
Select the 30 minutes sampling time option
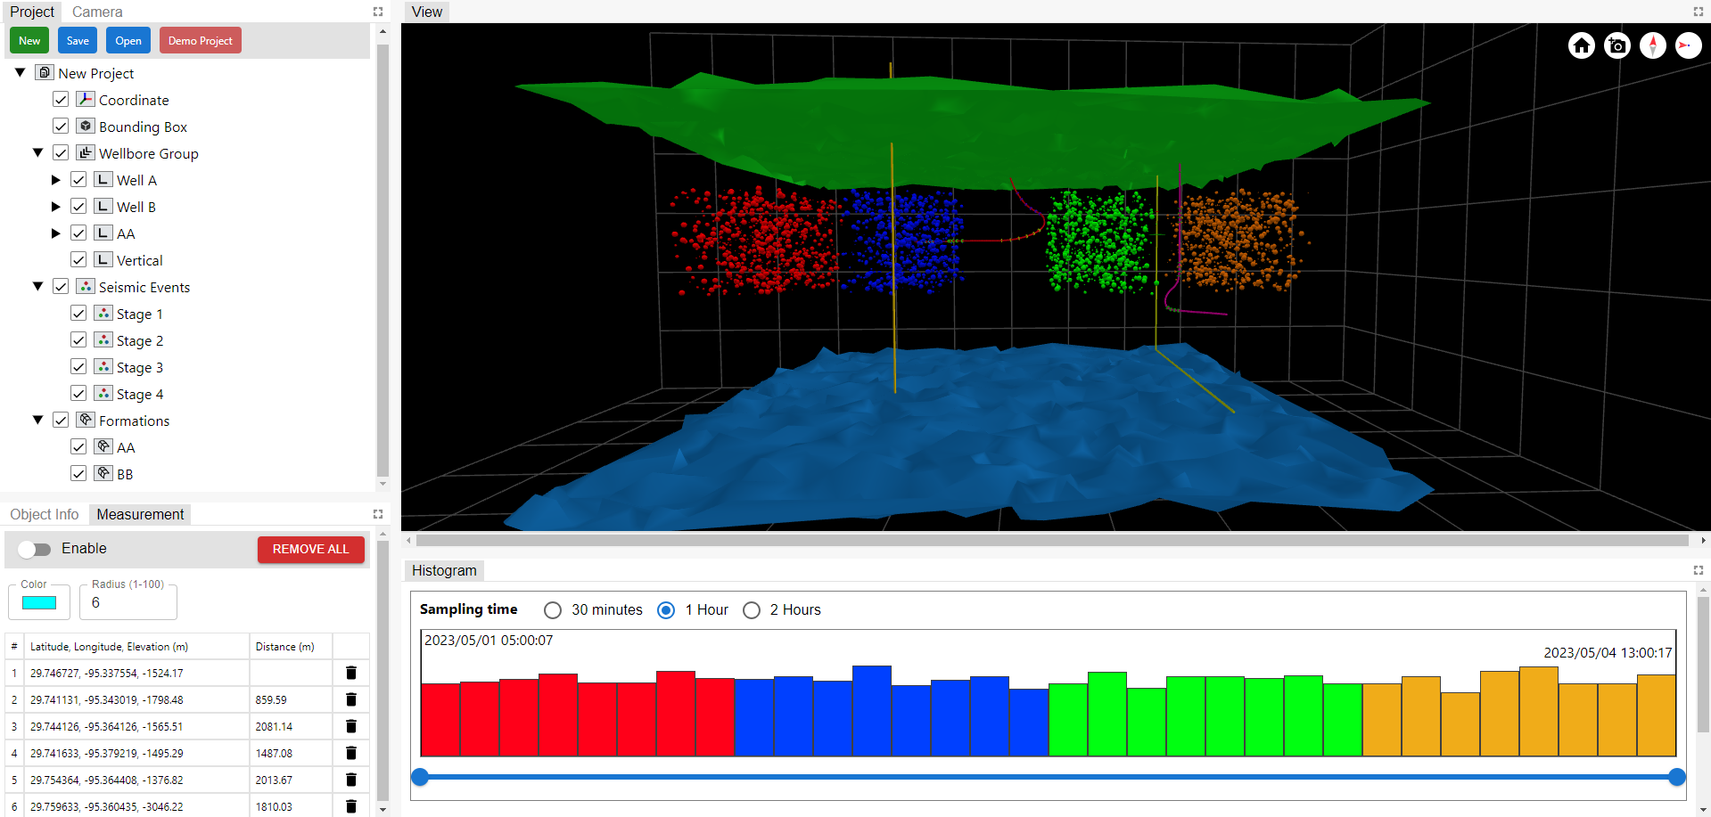tap(553, 610)
